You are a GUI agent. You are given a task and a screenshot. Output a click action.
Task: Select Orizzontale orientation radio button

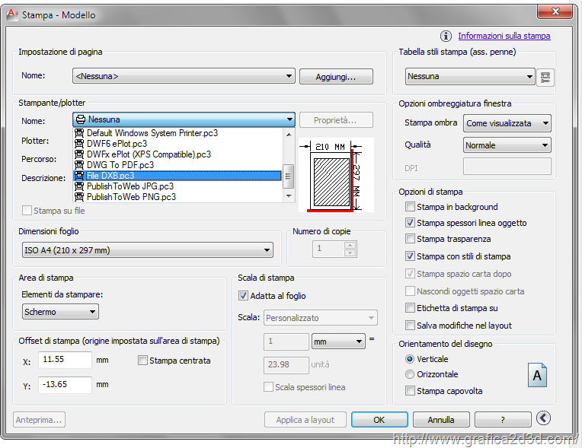point(411,374)
